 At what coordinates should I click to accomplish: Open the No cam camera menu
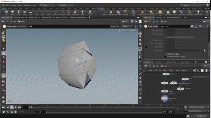tap(133, 30)
